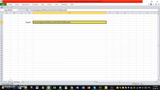Click the 100% zoom level
160x90 pixels.
(141, 84)
